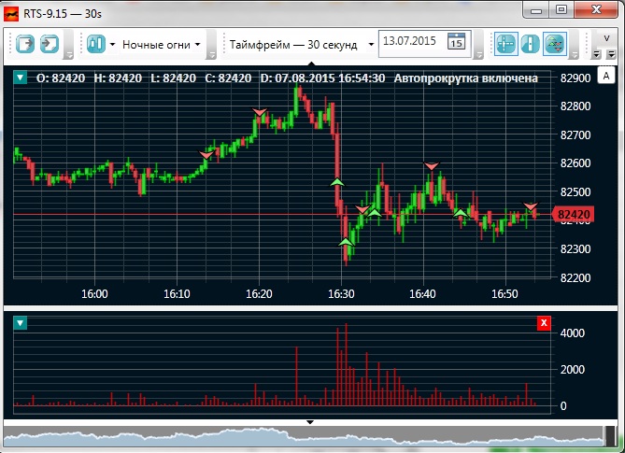Collapse navigator using triangle below the volume panel
The image size is (625, 453).
tap(310, 422)
